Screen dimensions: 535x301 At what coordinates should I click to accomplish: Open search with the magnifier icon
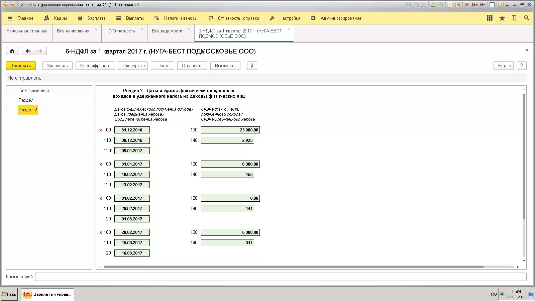click(x=527, y=18)
